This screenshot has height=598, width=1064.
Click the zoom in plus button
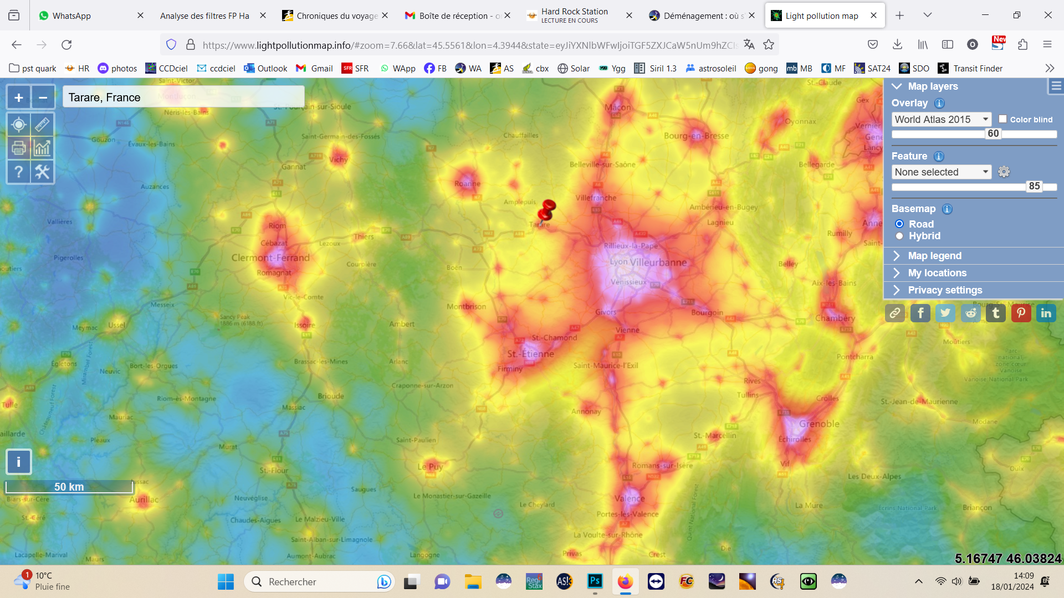coord(19,98)
